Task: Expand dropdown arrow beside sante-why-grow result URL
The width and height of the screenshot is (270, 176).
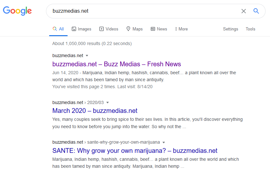Action: [x=164, y=142]
